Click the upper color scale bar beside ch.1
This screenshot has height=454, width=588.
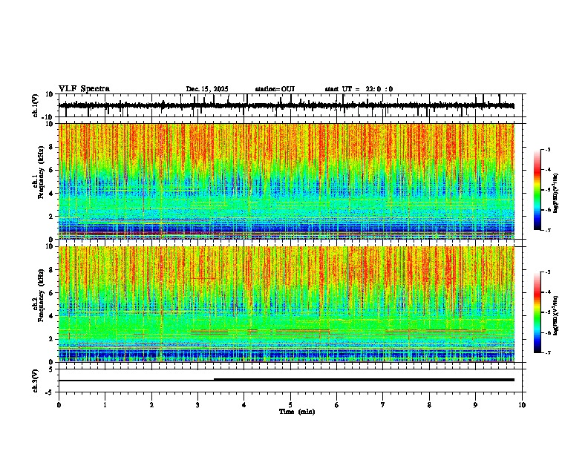click(537, 190)
